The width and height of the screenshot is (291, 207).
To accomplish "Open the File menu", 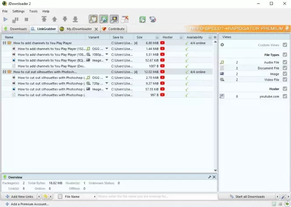I will point(5,11).
